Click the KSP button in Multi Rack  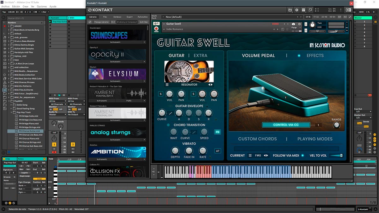click(340, 17)
